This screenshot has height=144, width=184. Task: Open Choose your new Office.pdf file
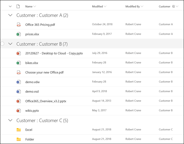click(44, 72)
